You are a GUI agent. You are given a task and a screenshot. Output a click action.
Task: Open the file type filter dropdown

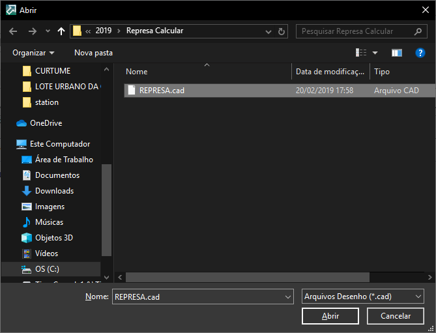point(363,297)
